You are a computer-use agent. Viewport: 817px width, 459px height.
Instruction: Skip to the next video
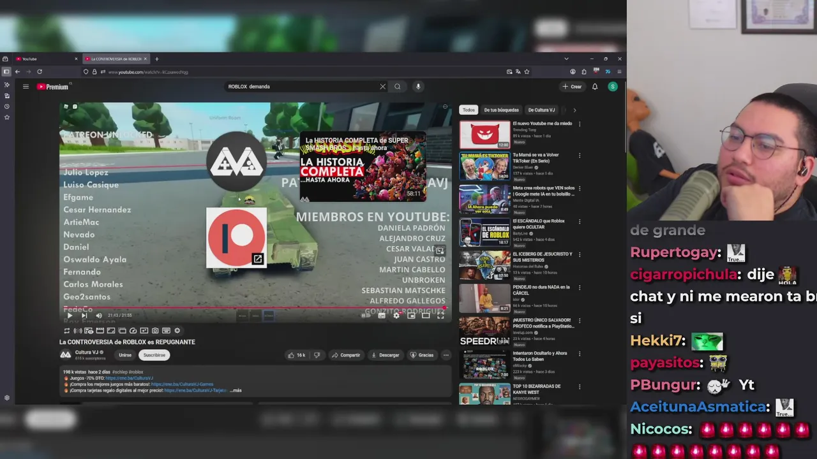pyautogui.click(x=84, y=316)
